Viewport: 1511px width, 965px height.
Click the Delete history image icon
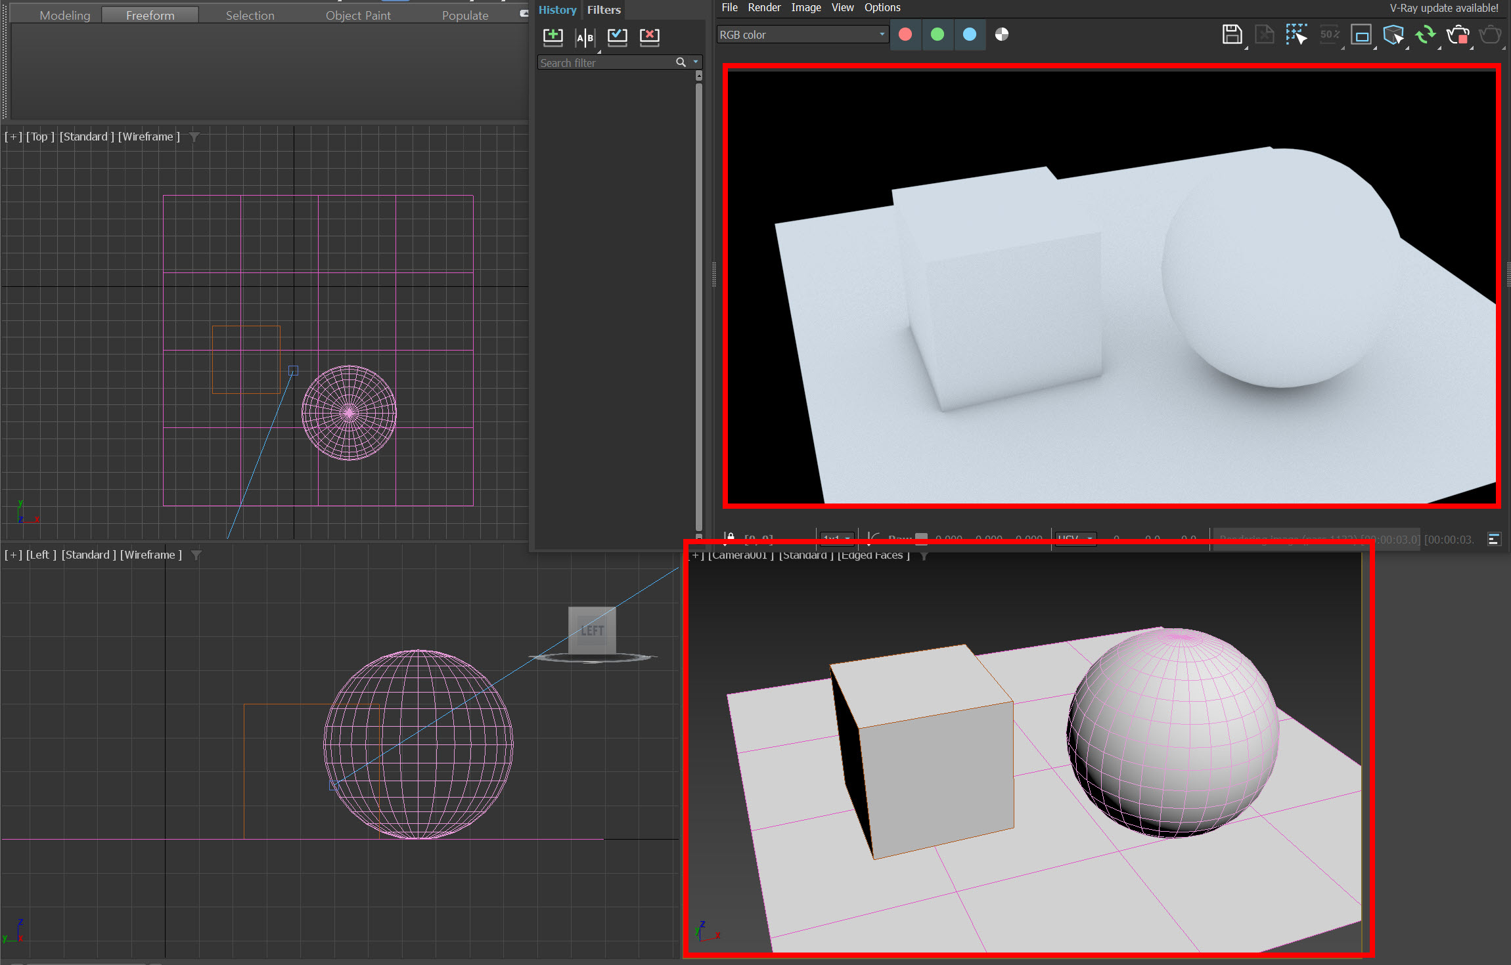649,37
